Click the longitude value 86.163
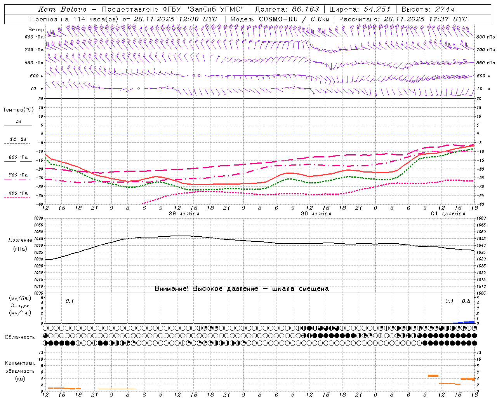 pos(305,9)
